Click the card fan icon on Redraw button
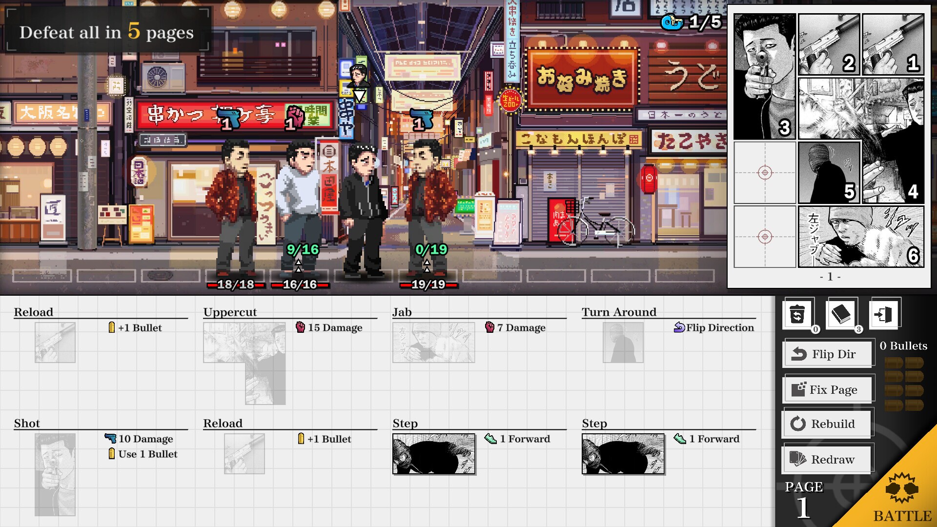Screen dimensions: 937x527 click(x=797, y=459)
